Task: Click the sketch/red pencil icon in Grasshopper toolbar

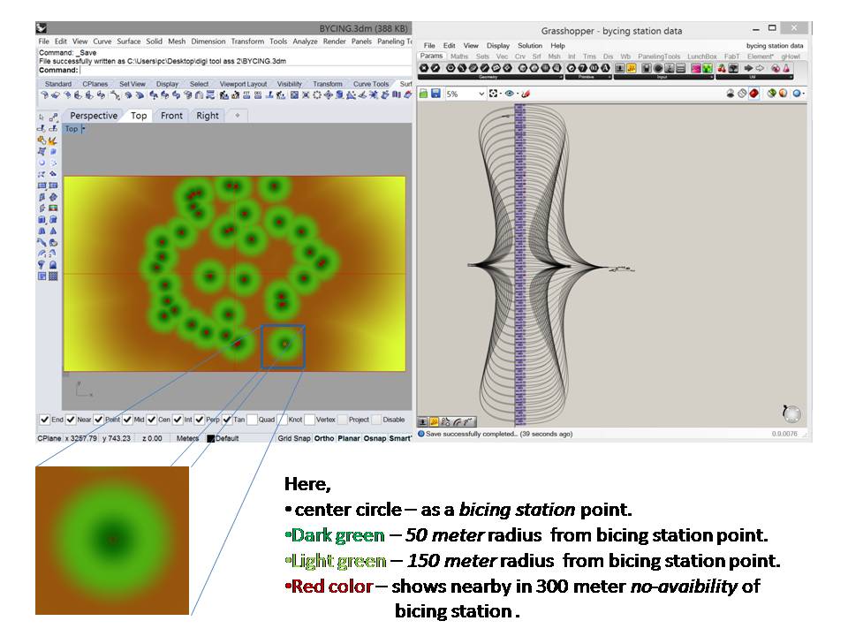Action: coord(525,92)
